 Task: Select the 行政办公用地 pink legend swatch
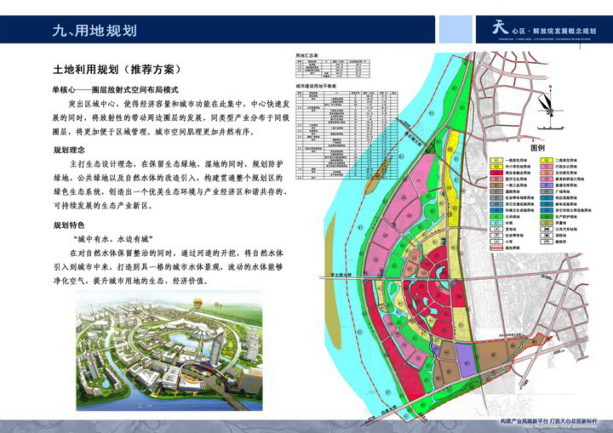pos(546,167)
